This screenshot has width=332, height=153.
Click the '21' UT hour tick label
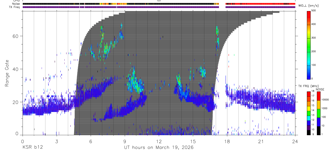pyautogui.click(x=261, y=141)
